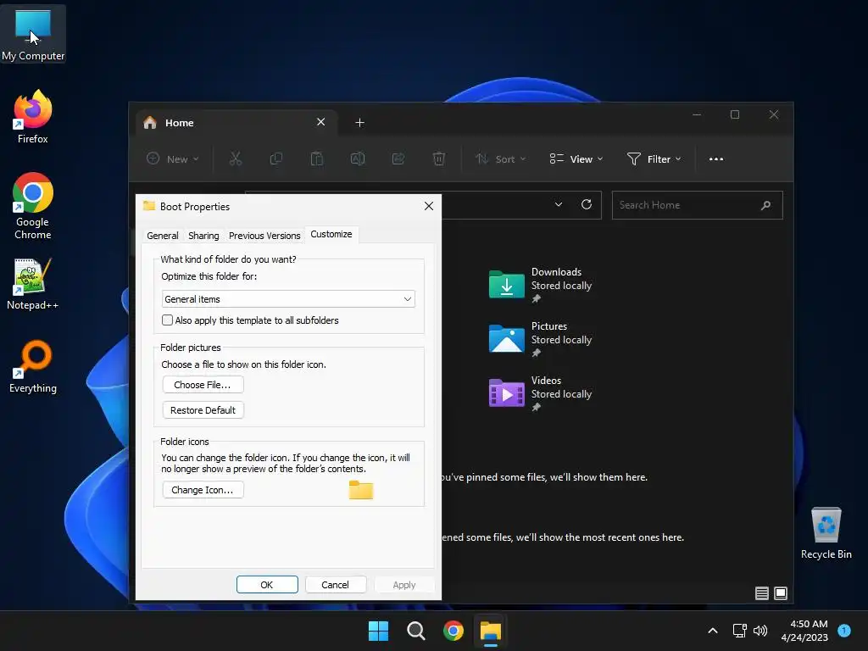Switch to the General tab
The image size is (868, 651).
pos(162,236)
